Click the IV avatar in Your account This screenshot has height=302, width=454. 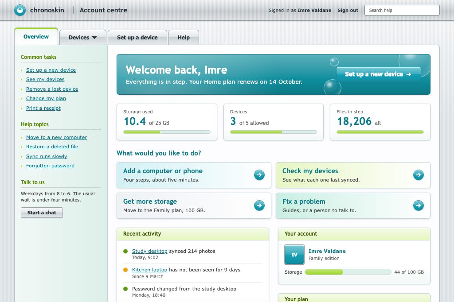(294, 255)
